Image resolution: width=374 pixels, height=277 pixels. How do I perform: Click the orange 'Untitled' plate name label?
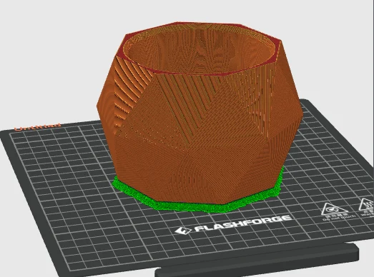37,126
